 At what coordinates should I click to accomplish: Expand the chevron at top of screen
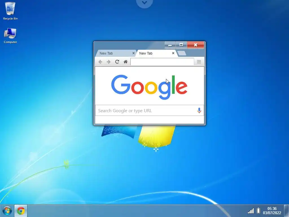pyautogui.click(x=144, y=3)
